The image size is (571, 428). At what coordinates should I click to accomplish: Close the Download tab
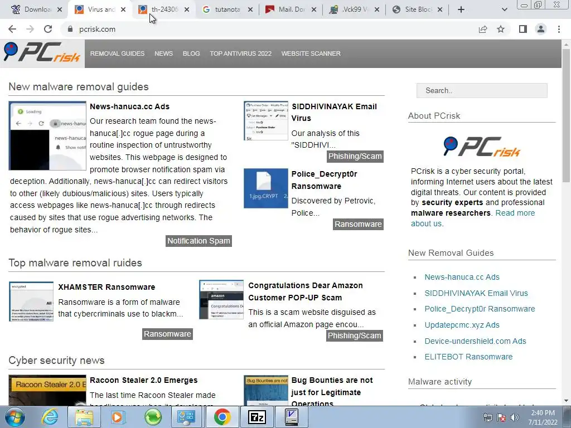click(60, 9)
